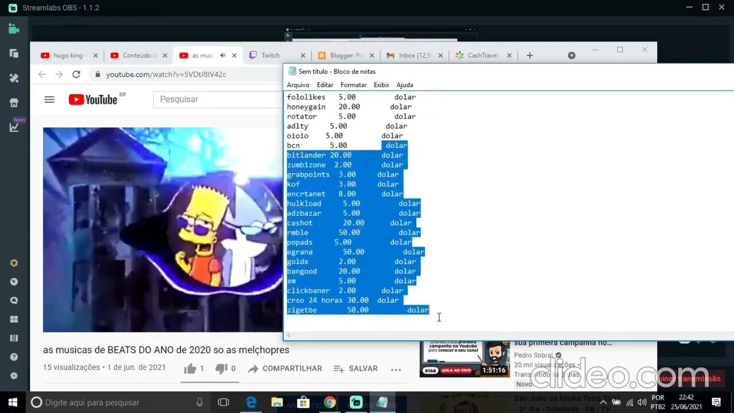Toggle Studio Mode icon in Streamlabs sidebar
The width and height of the screenshot is (734, 413).
coord(14,338)
